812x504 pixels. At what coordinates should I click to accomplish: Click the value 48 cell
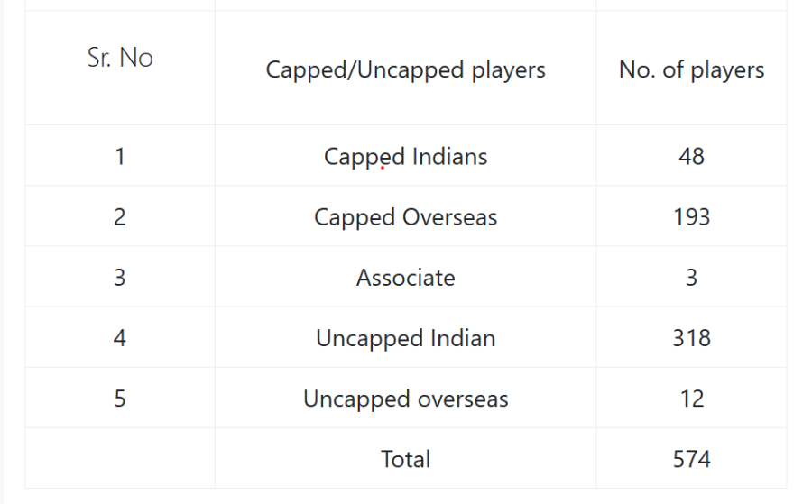coord(691,155)
